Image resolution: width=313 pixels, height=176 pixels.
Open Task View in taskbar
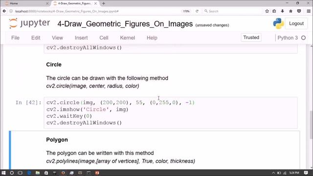coord(20,173)
